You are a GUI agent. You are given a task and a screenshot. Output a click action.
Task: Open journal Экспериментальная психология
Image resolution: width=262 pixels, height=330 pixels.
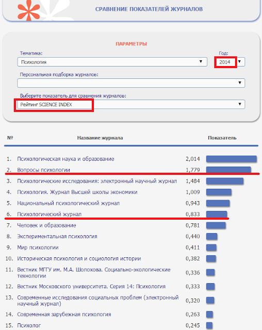[x=57, y=236]
